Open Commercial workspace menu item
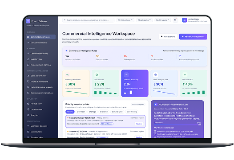Screen dimensions: 234x160 tap(40, 37)
